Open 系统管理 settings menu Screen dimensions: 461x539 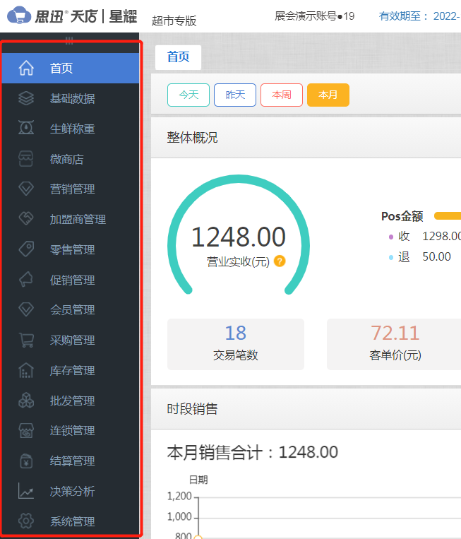pyautogui.click(x=71, y=521)
